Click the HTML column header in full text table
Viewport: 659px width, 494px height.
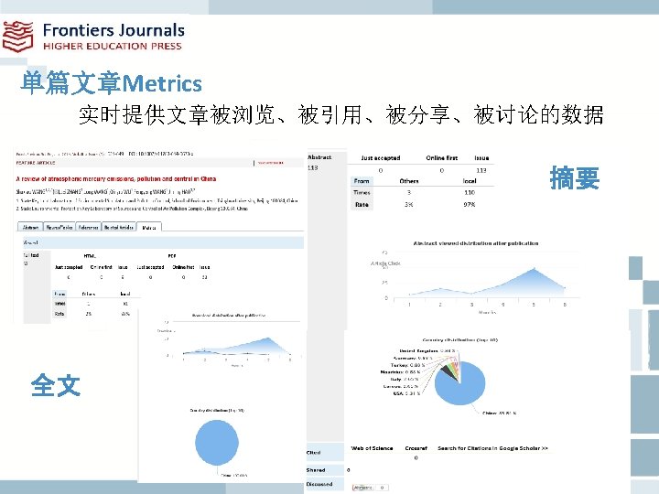(x=90, y=256)
